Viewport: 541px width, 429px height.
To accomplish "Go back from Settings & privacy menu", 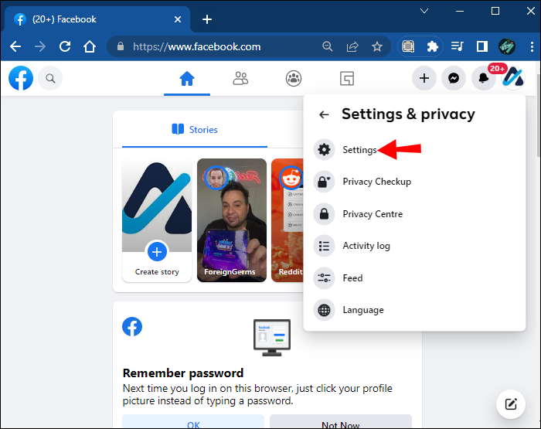I will pos(324,114).
